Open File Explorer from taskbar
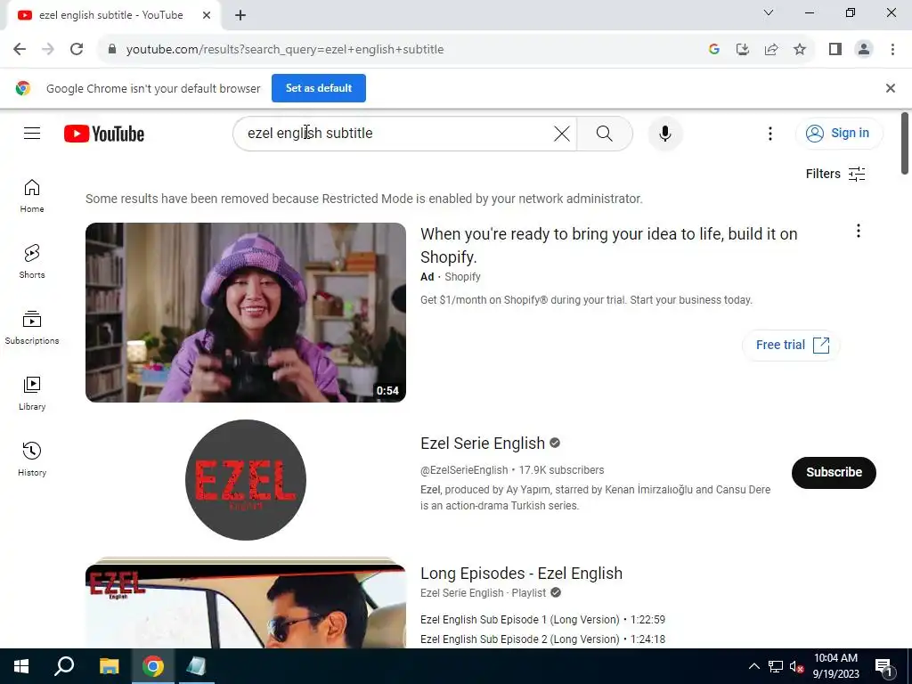This screenshot has height=684, width=912. [x=109, y=666]
